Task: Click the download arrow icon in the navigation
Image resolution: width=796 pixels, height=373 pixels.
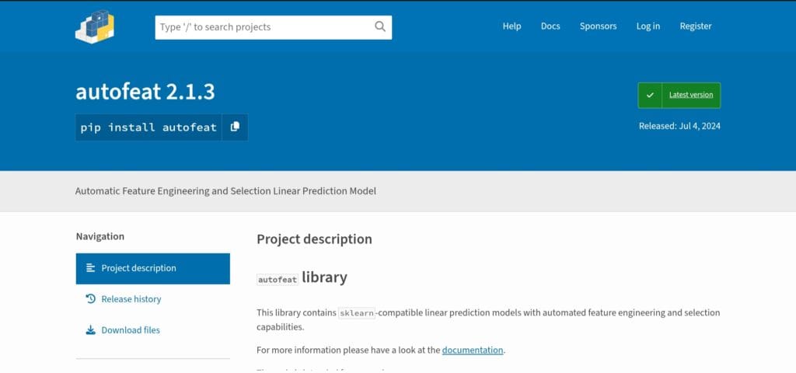Action: tap(91, 330)
